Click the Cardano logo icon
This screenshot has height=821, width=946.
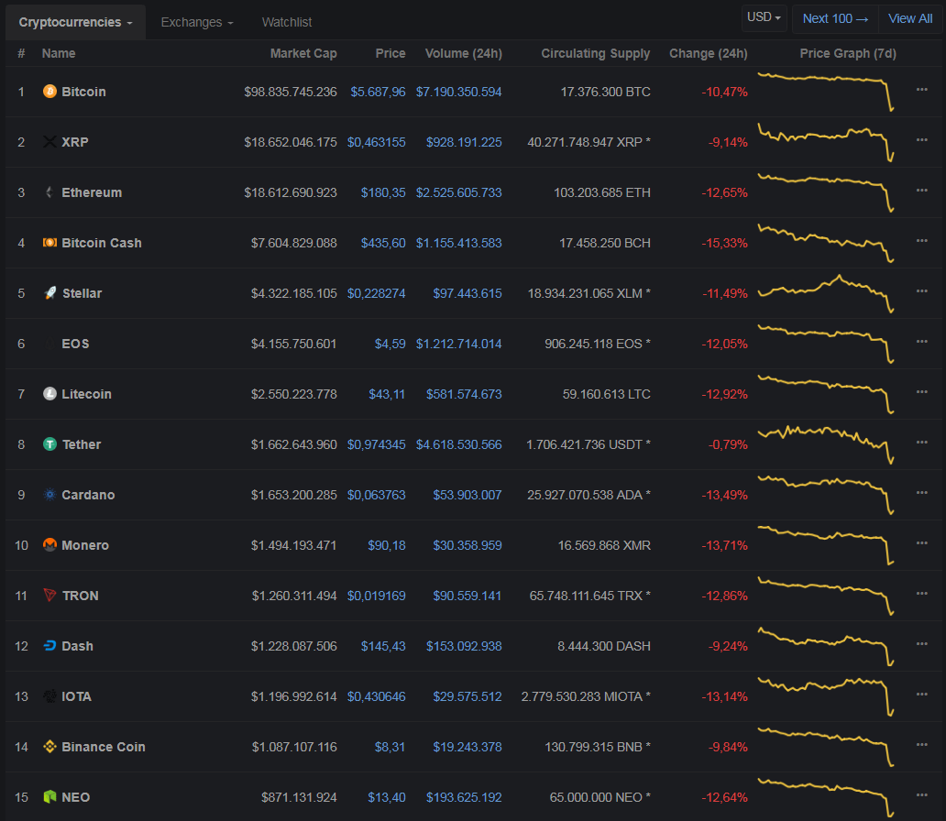[50, 495]
